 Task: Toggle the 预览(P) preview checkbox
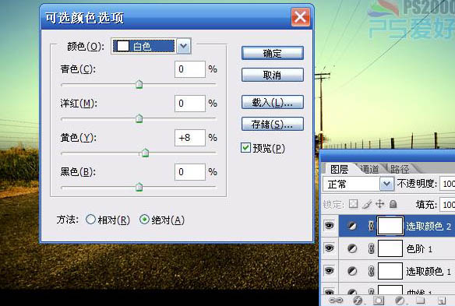point(245,148)
